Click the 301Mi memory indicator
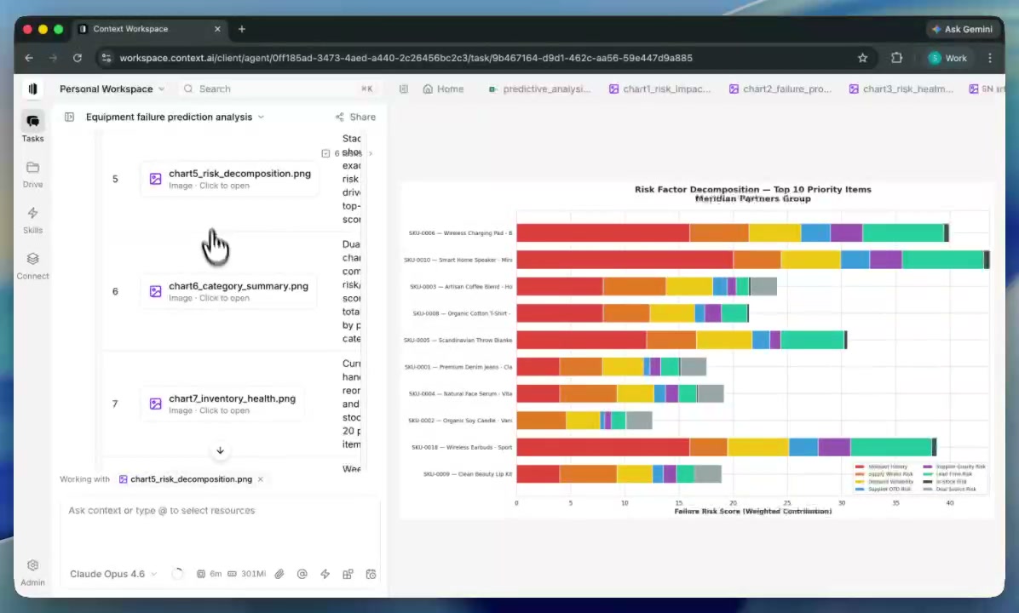Viewport: 1019px width, 613px height. pyautogui.click(x=247, y=574)
